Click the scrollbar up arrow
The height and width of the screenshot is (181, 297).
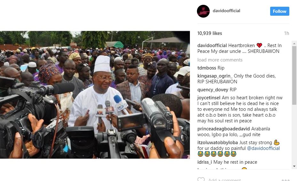(x=294, y=44)
